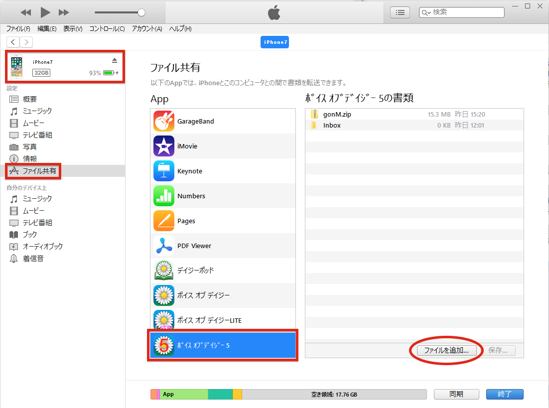
Task: Open the list view button beside search
Action: click(400, 12)
